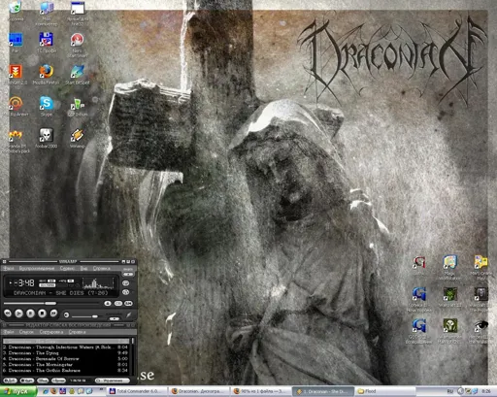
Task: Select playlist track 'Draconian - Serenade Of Sorrow'
Action: 65,359
